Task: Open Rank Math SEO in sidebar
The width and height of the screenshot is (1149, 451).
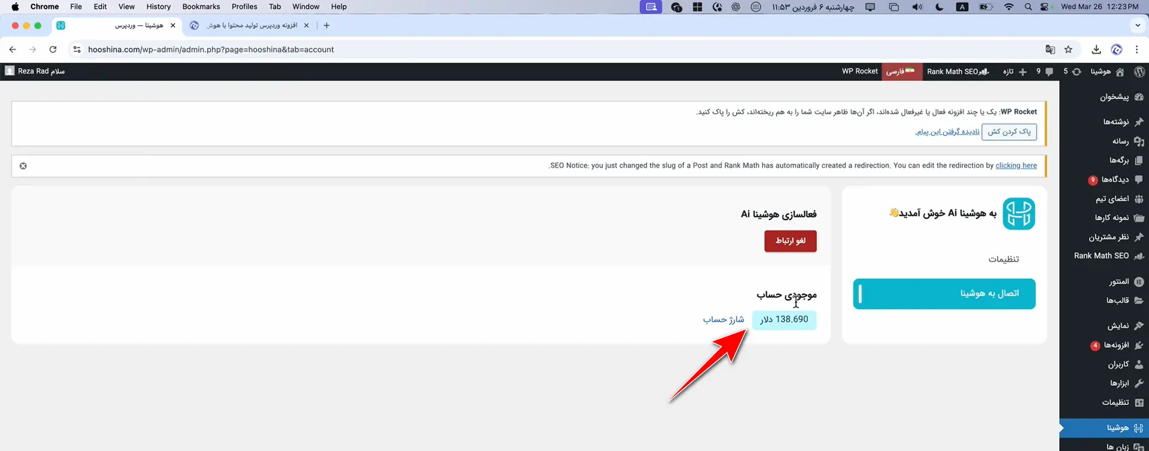Action: [1108, 256]
